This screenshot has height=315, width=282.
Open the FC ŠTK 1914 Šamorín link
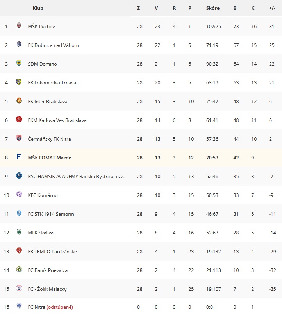pos(51,214)
